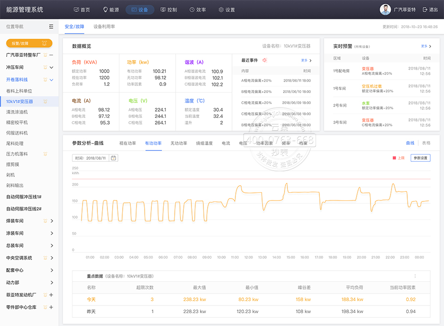Expand 菲亚特发动机厂 with the plus icon
The width and height of the screenshot is (444, 326).
51,295
